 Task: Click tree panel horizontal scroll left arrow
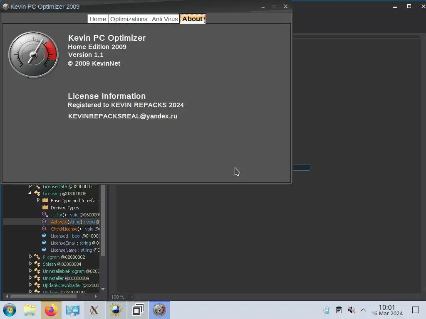(x=7, y=297)
